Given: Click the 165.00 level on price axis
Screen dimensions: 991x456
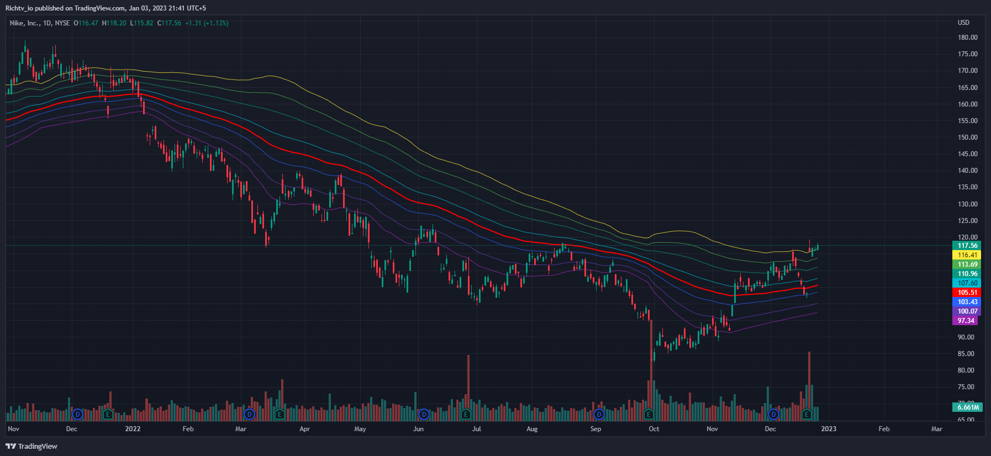Looking at the screenshot, I should point(968,88).
